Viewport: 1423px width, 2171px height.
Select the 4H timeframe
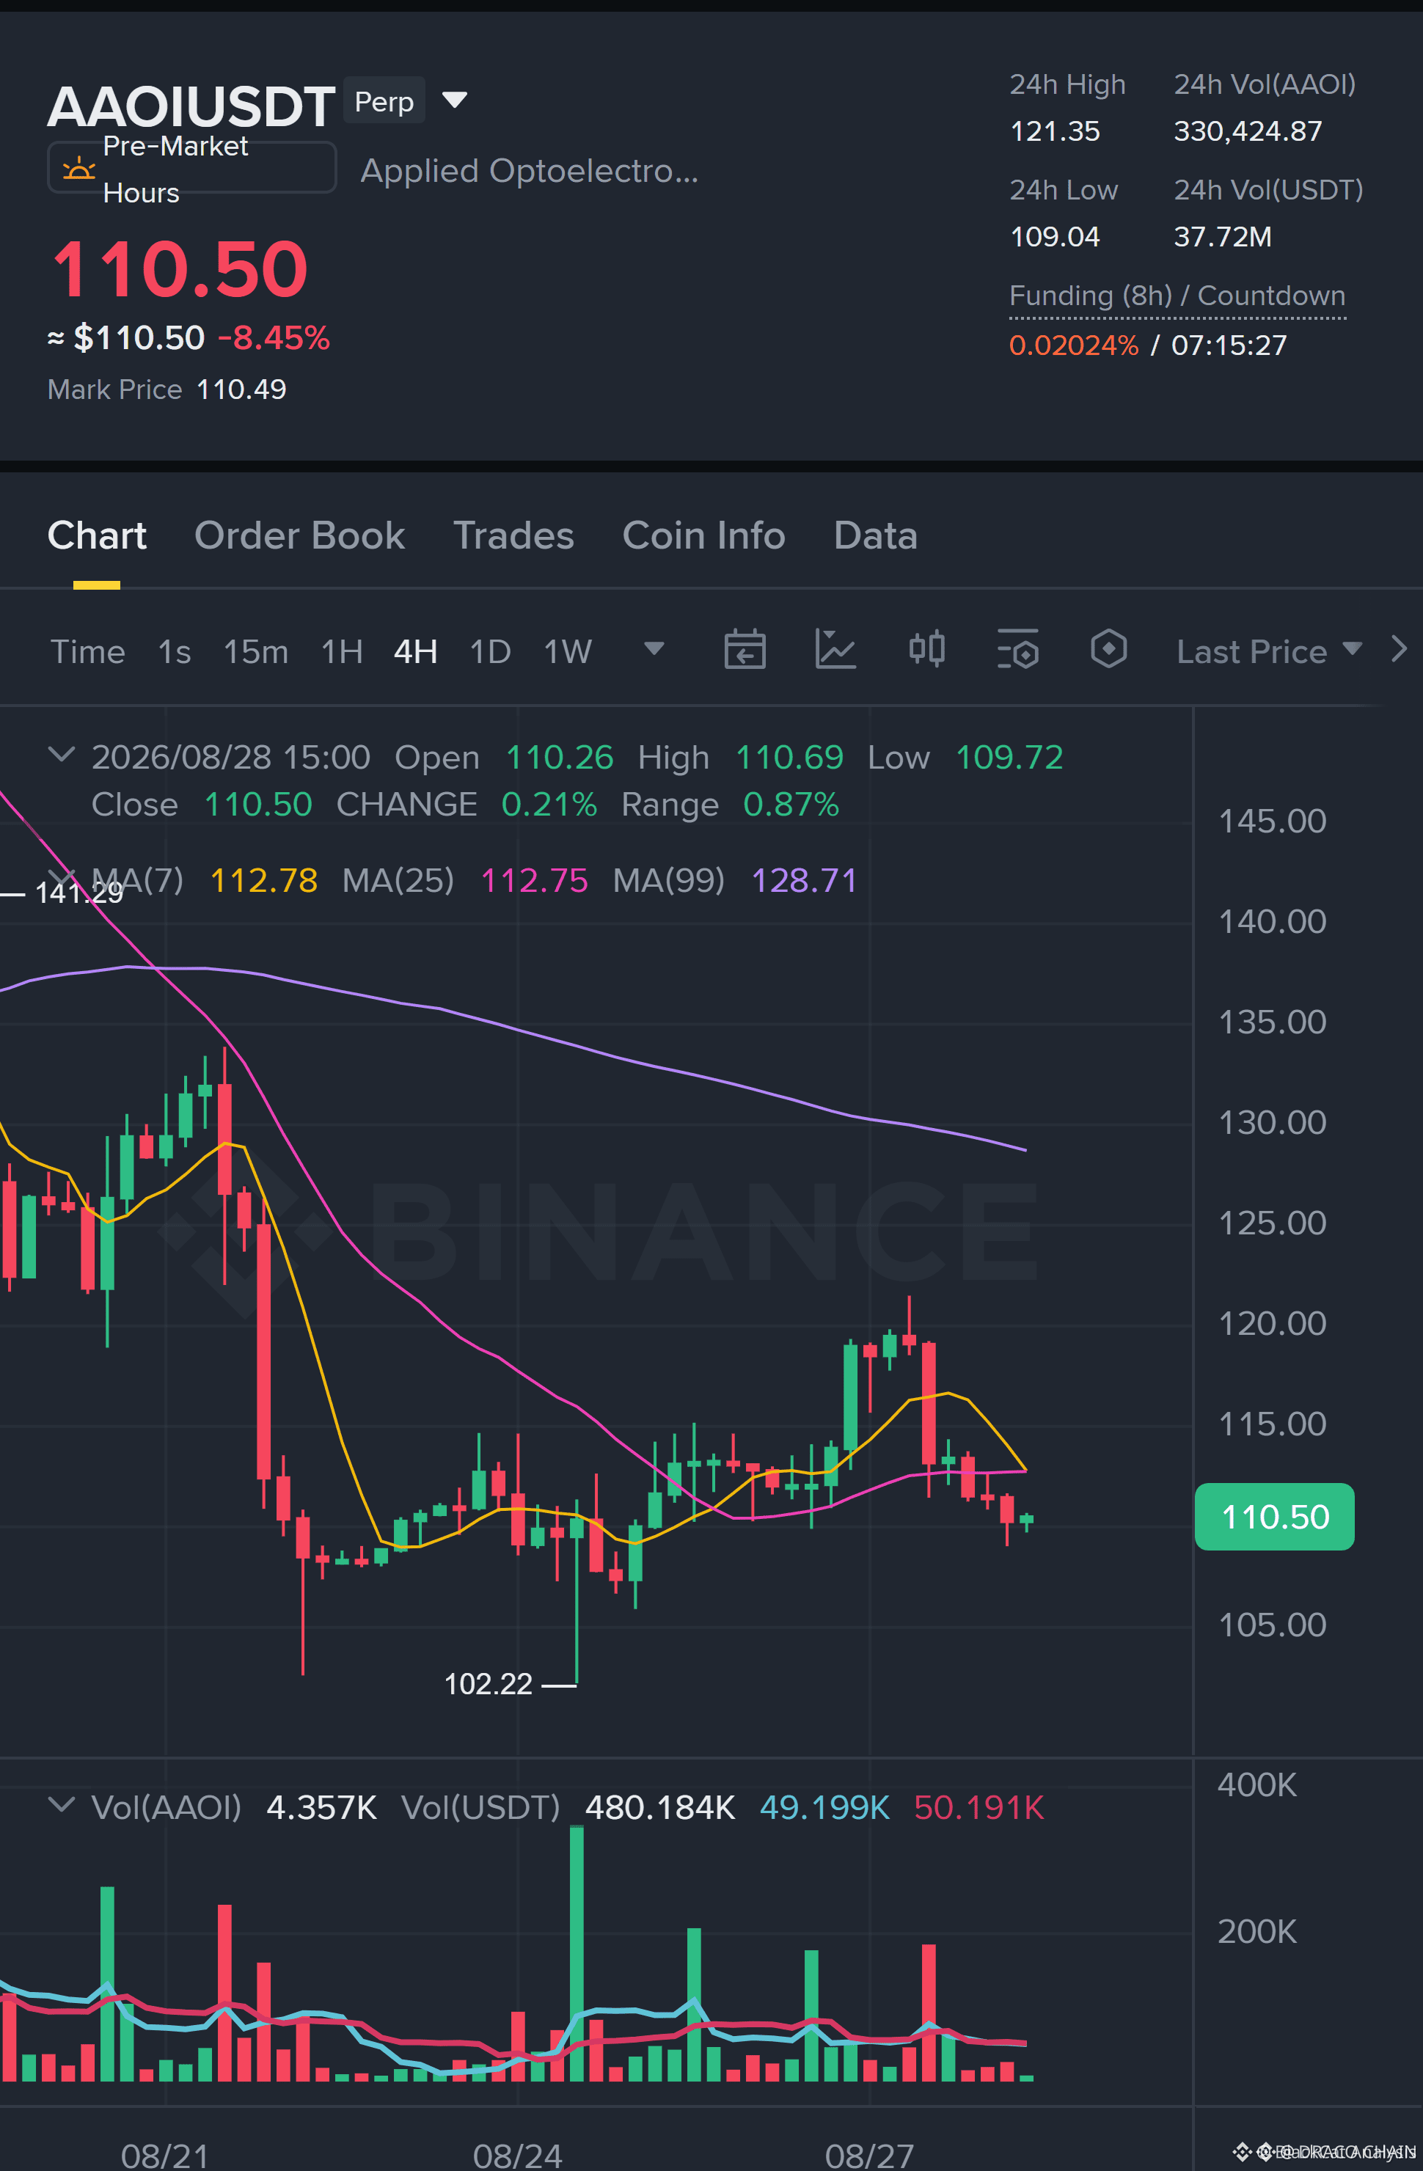pos(415,651)
